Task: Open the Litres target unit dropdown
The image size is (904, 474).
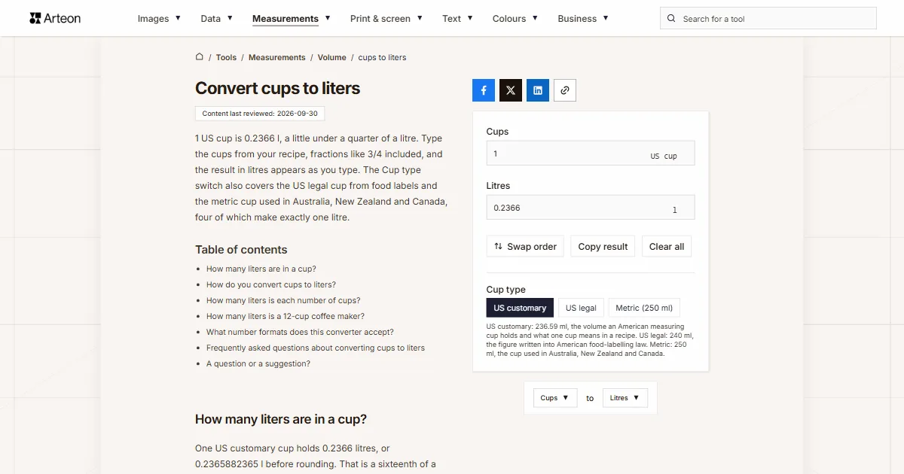Action: tap(625, 398)
